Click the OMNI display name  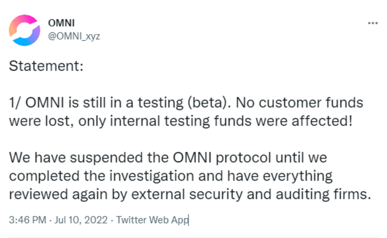61,23
